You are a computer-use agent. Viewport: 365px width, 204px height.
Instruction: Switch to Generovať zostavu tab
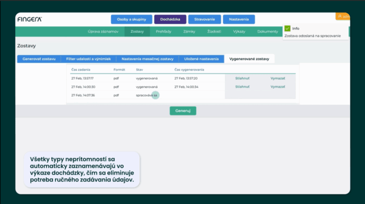pos(39,59)
